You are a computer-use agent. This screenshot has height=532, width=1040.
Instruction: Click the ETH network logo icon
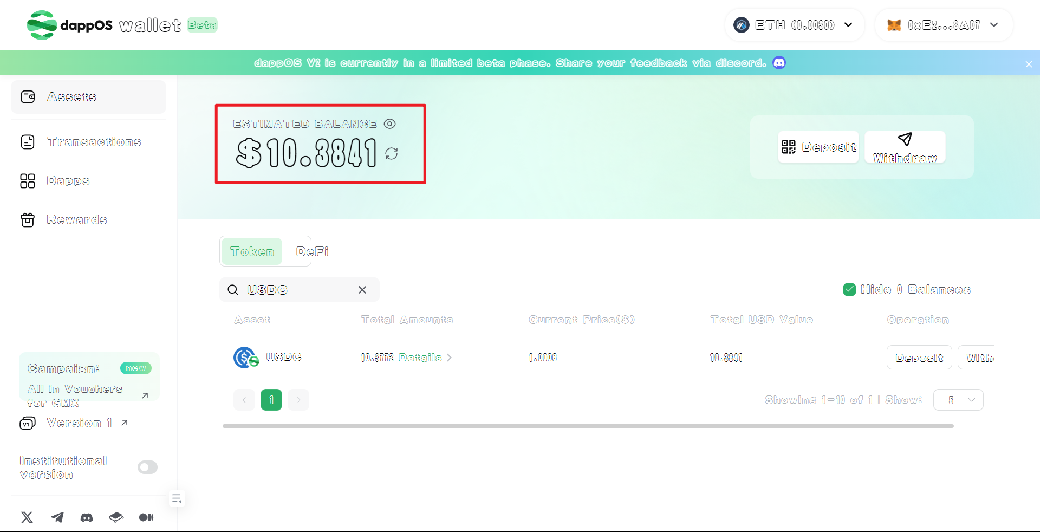click(x=742, y=25)
